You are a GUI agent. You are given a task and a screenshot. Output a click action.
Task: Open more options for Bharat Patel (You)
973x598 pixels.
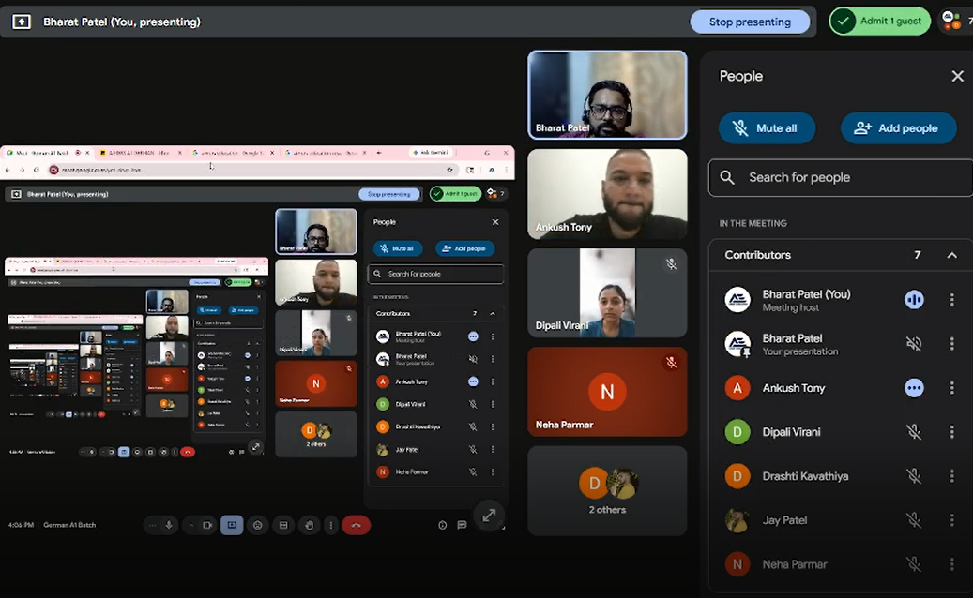point(952,300)
